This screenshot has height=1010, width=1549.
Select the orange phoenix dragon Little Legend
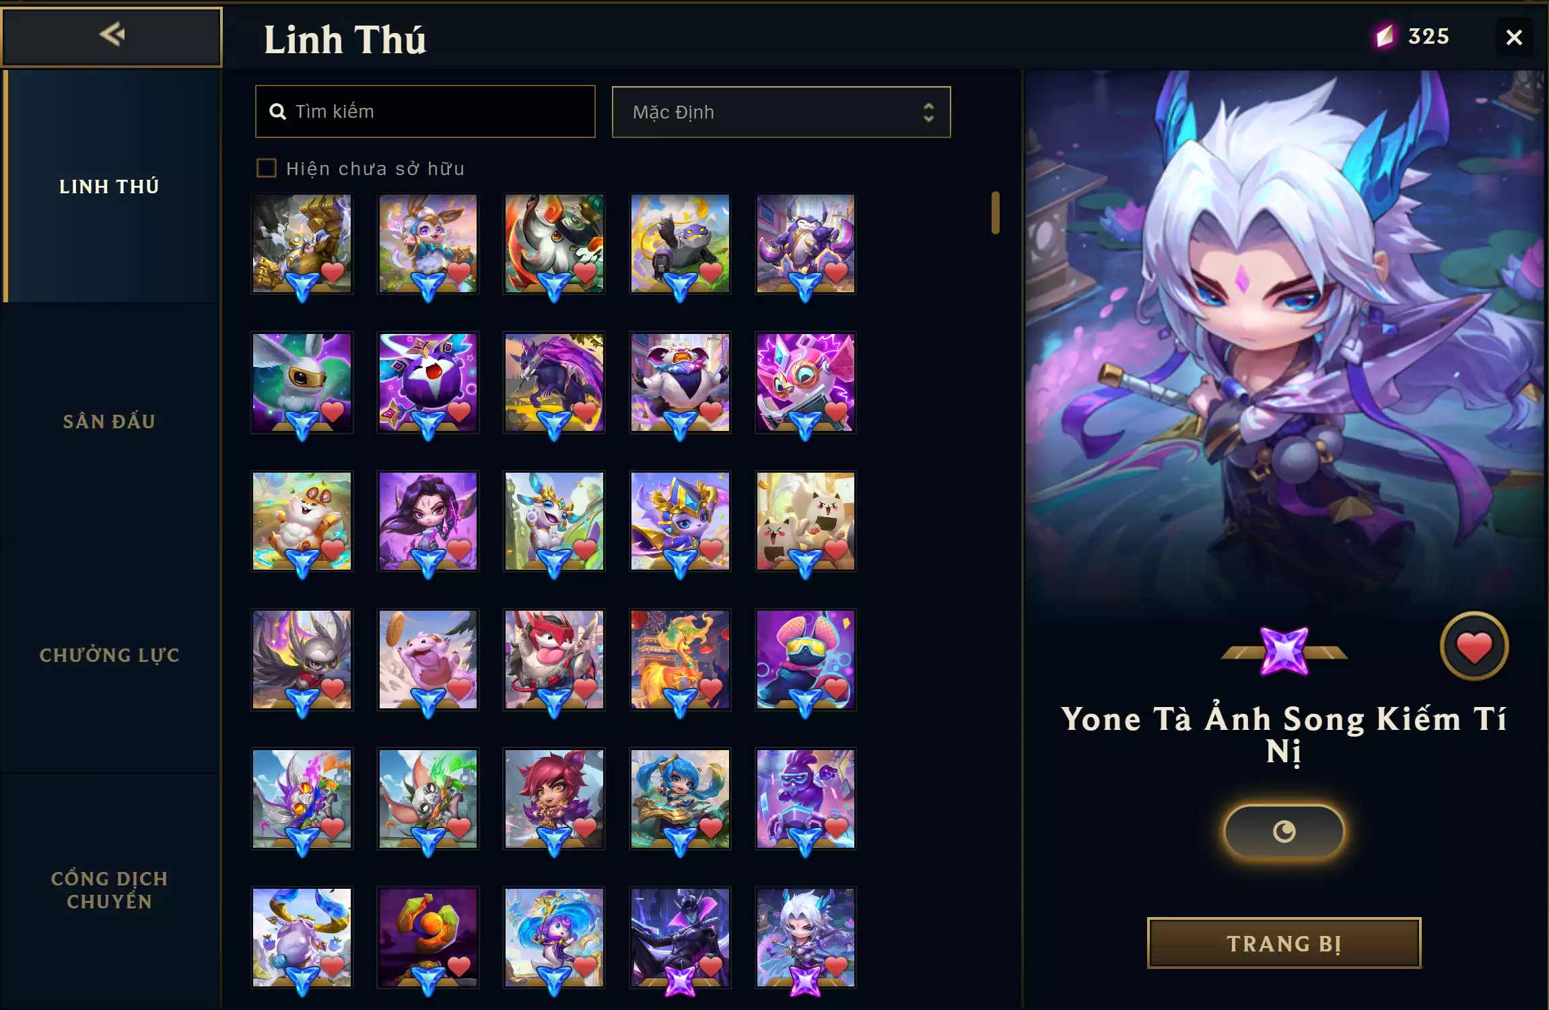(x=680, y=660)
